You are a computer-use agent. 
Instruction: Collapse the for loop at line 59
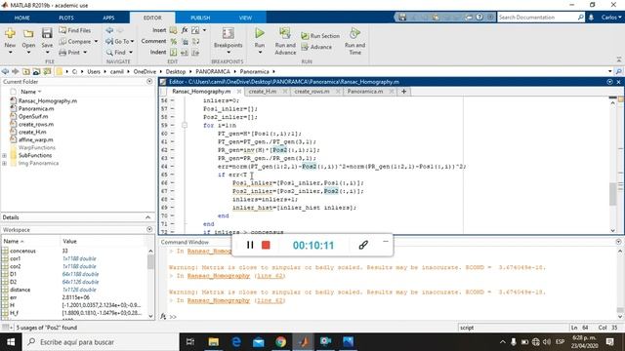[x=185, y=126]
